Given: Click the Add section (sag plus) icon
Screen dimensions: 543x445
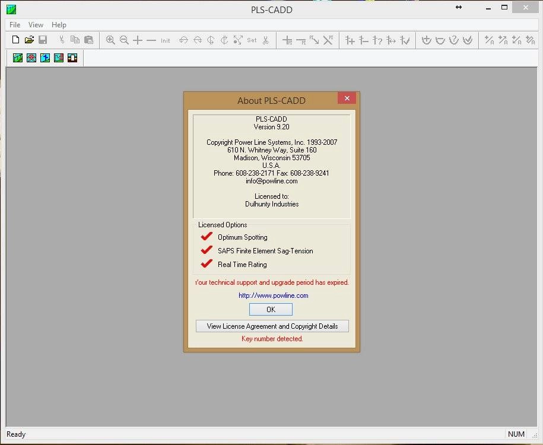Looking at the screenshot, I should [427, 40].
